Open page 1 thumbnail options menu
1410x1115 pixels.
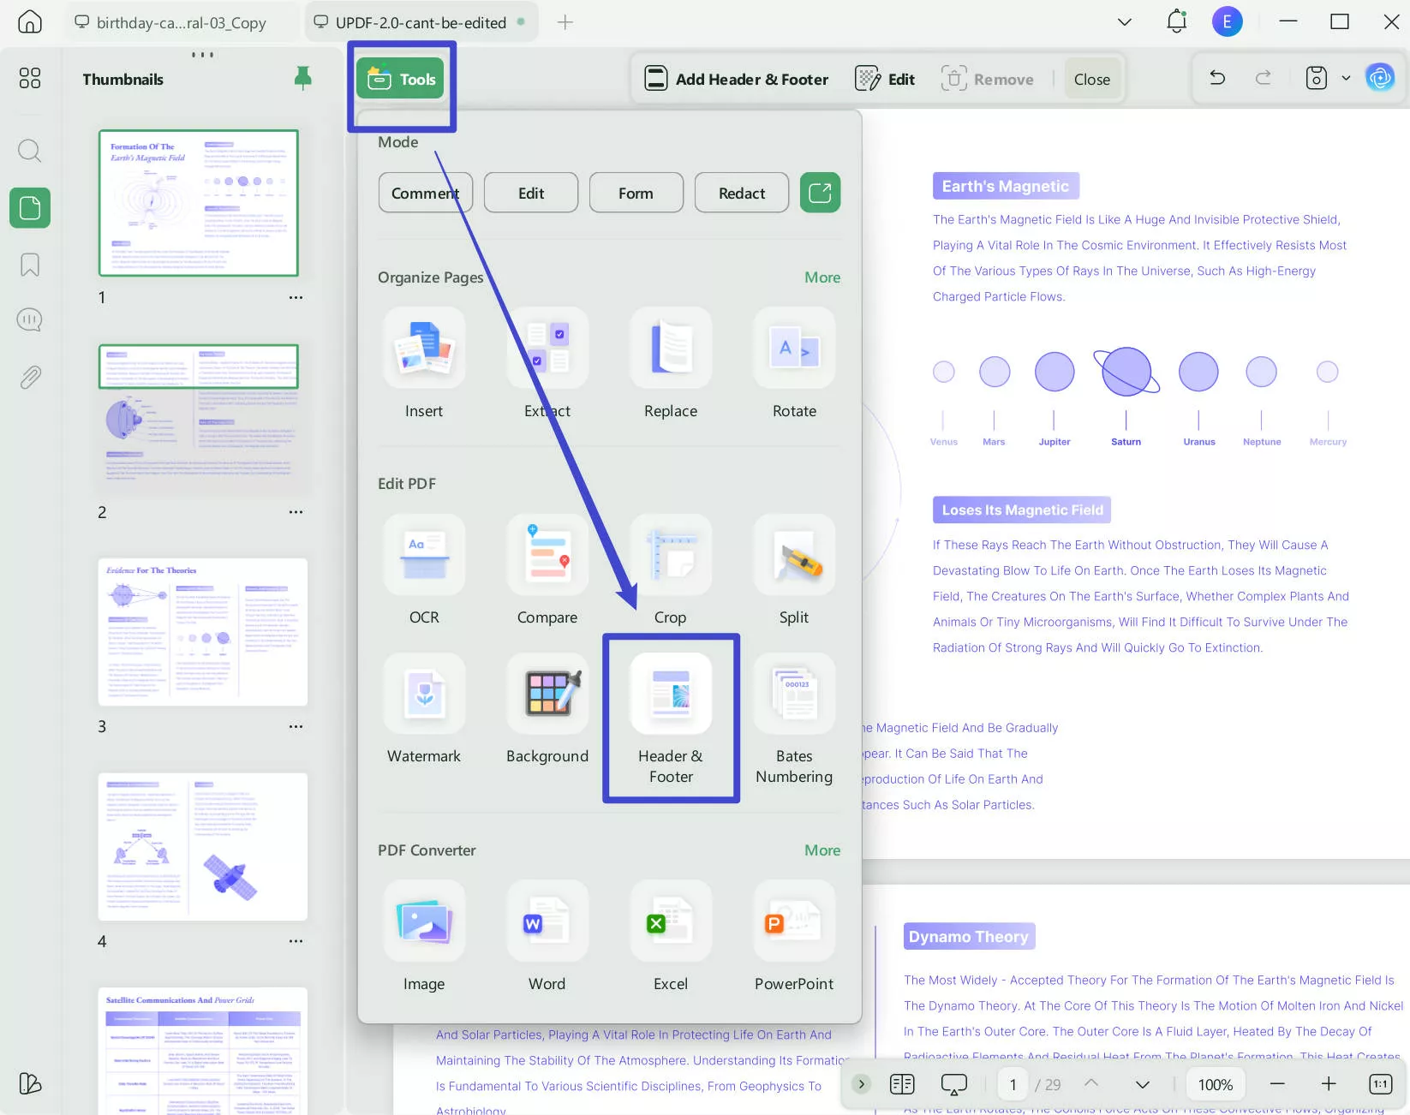tap(296, 297)
